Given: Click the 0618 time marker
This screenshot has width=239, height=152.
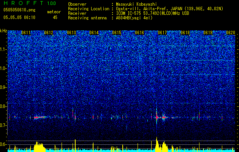Looking at the screenshot, I should pyautogui.click(x=185, y=33).
